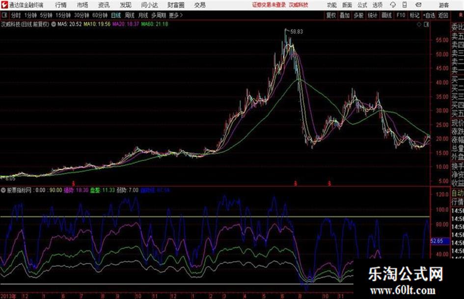Switch to the 周线 weekly tab
Viewport: 464px width, 299px height.
click(130, 15)
